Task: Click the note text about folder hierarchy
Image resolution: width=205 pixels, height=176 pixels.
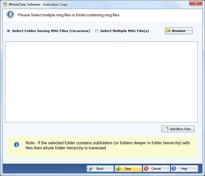Action: click(108, 145)
